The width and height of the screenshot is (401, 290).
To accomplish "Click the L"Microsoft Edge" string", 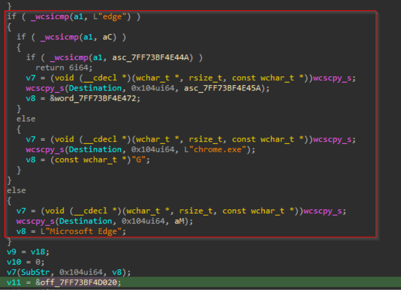I will (x=81, y=231).
